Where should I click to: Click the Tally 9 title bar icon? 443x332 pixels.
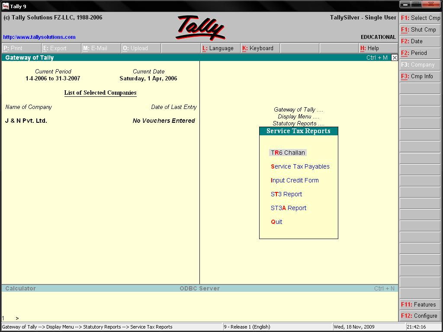pyautogui.click(x=5, y=6)
